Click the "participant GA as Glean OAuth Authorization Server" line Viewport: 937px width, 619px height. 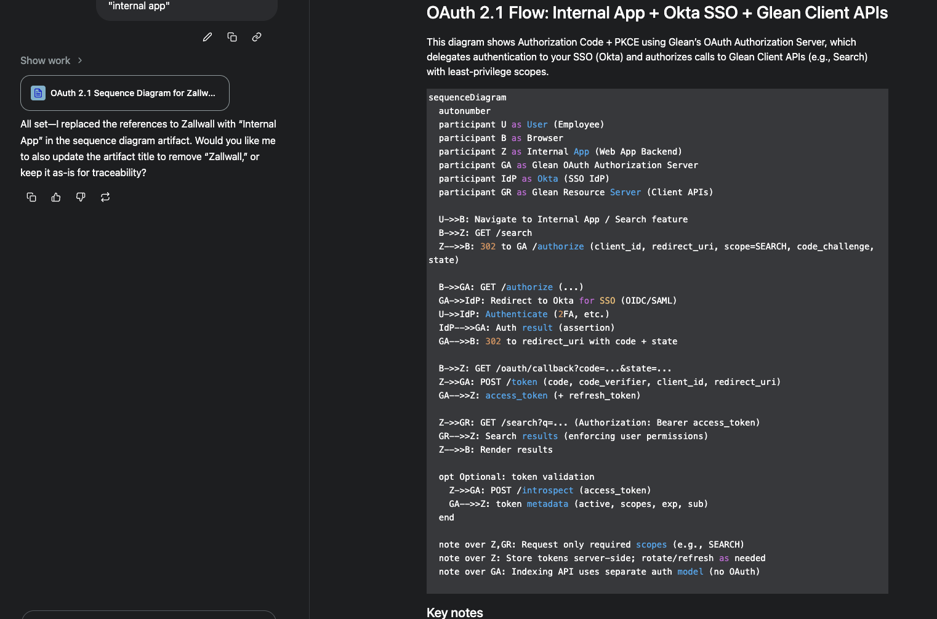568,165
